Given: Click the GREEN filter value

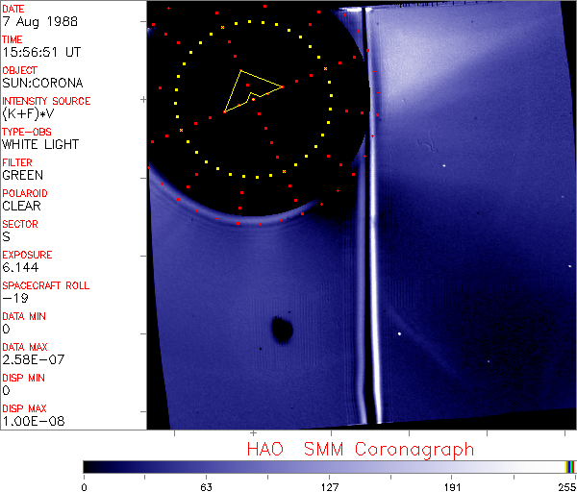Looking at the screenshot, I should tap(23, 175).
